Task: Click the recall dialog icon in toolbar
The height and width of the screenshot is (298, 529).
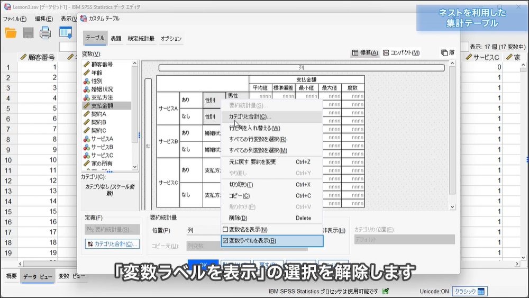Action: click(66, 33)
